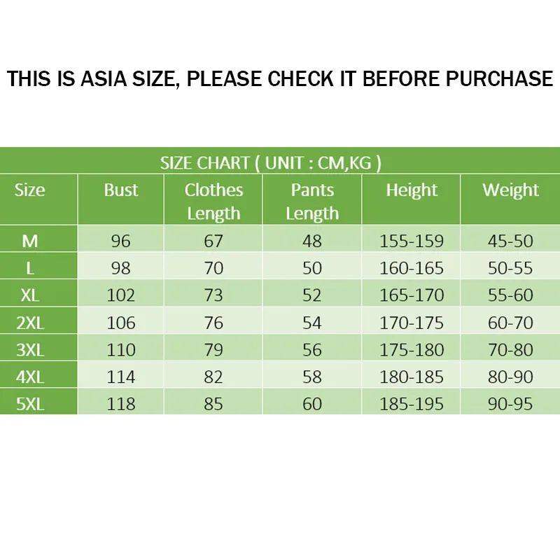Image resolution: width=560 pixels, height=560 pixels.
Task: Click the Asia size warning heading
Action: point(280,78)
